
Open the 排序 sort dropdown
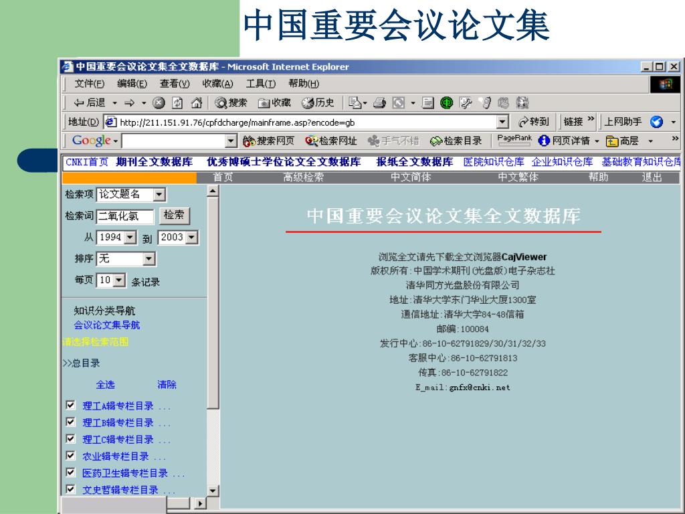[149, 259]
